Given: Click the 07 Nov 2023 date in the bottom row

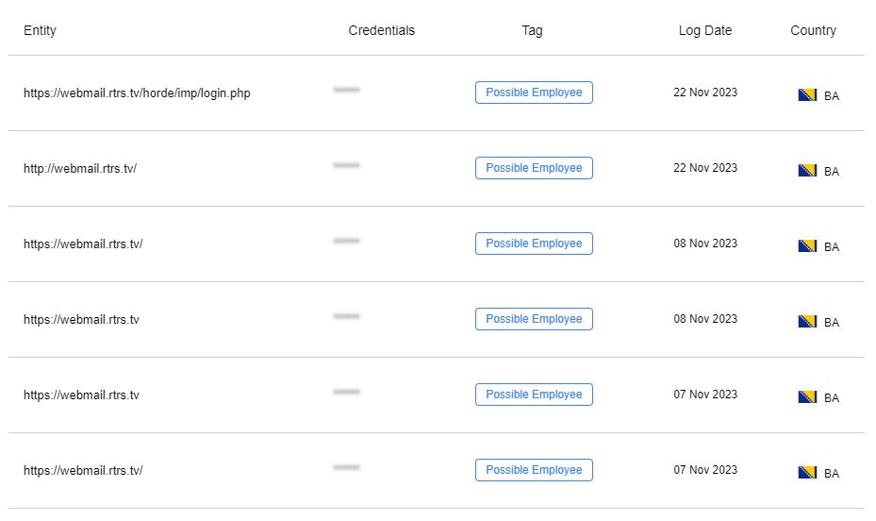Looking at the screenshot, I should click(x=705, y=470).
